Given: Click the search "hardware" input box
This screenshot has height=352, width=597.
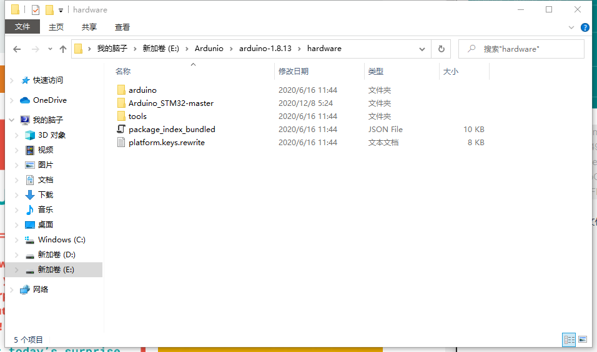Looking at the screenshot, I should coord(521,49).
